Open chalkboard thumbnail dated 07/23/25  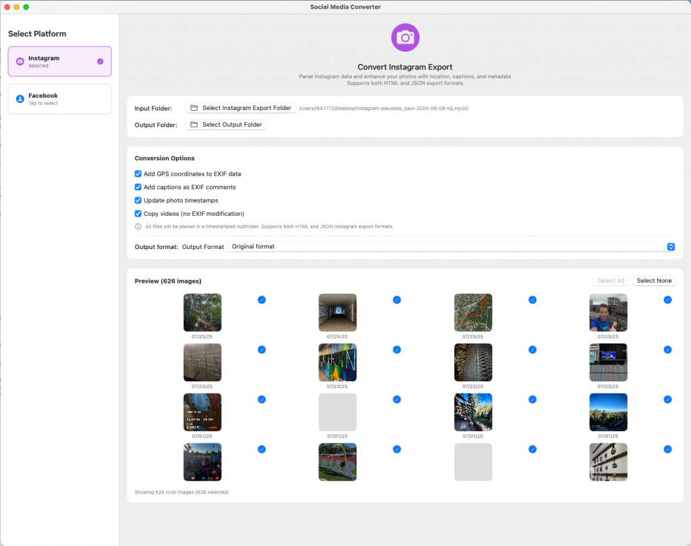202,362
